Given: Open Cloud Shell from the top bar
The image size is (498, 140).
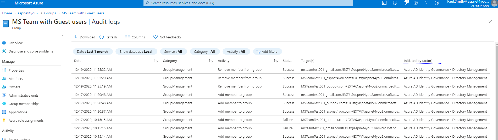Looking at the screenshot, I should pos(384,3).
